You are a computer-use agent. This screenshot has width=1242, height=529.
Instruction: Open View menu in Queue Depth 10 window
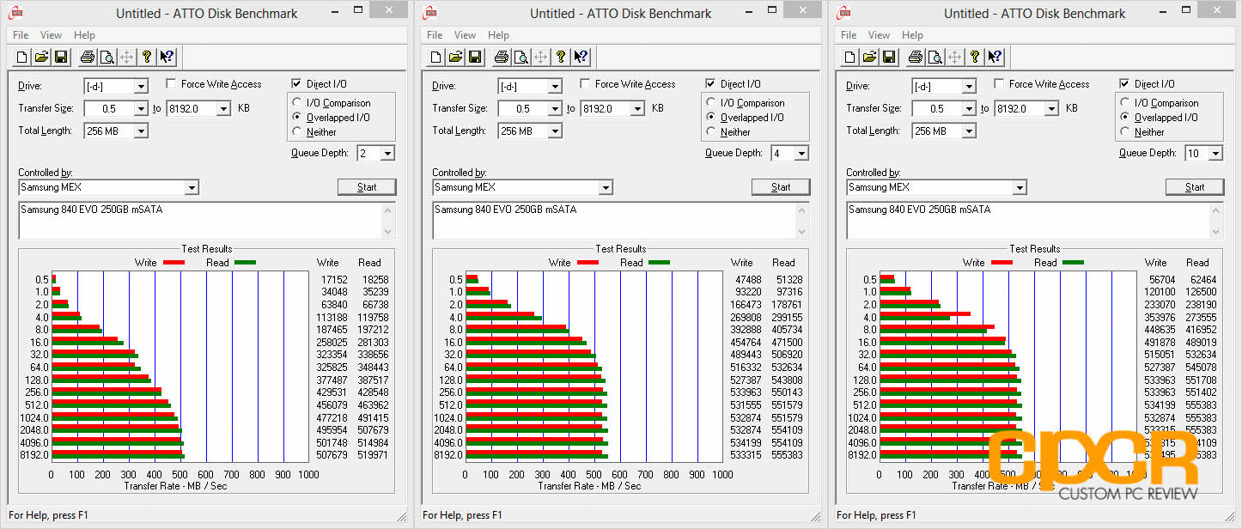click(880, 35)
